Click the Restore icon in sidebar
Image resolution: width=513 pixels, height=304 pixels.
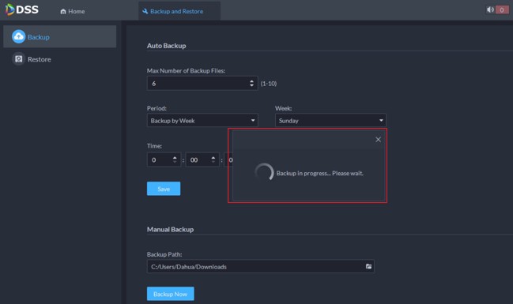click(19, 59)
